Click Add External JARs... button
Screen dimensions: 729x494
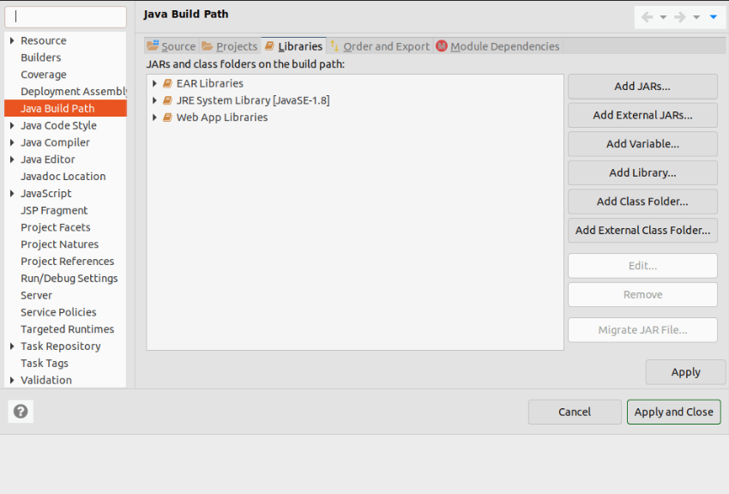click(642, 115)
